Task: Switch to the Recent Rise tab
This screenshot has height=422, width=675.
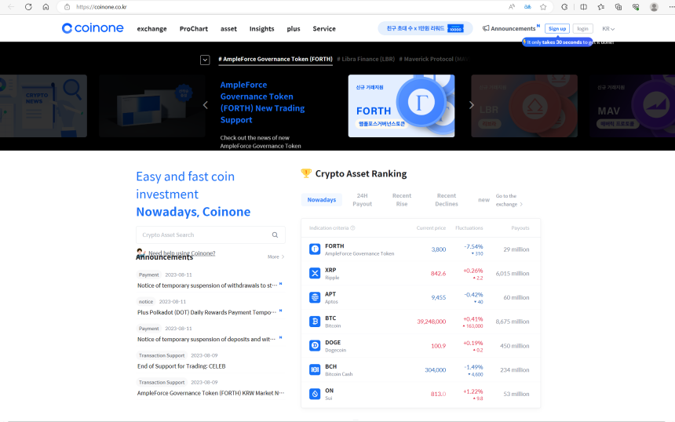Action: (401, 199)
